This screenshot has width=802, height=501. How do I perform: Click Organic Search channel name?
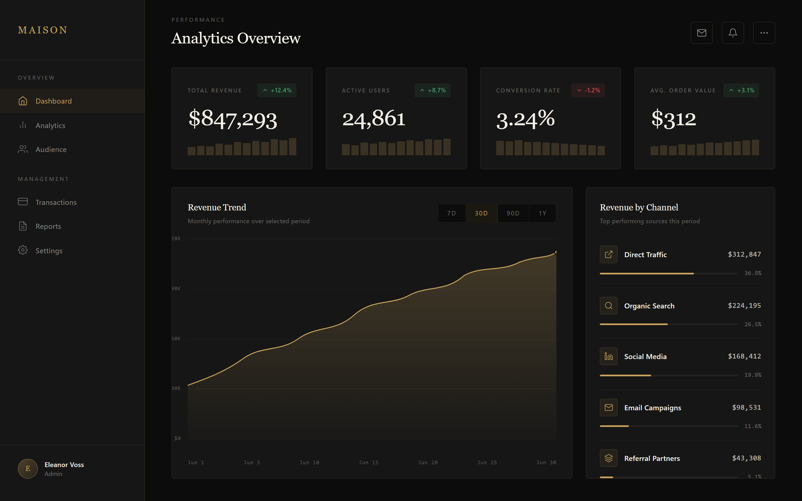tap(649, 306)
